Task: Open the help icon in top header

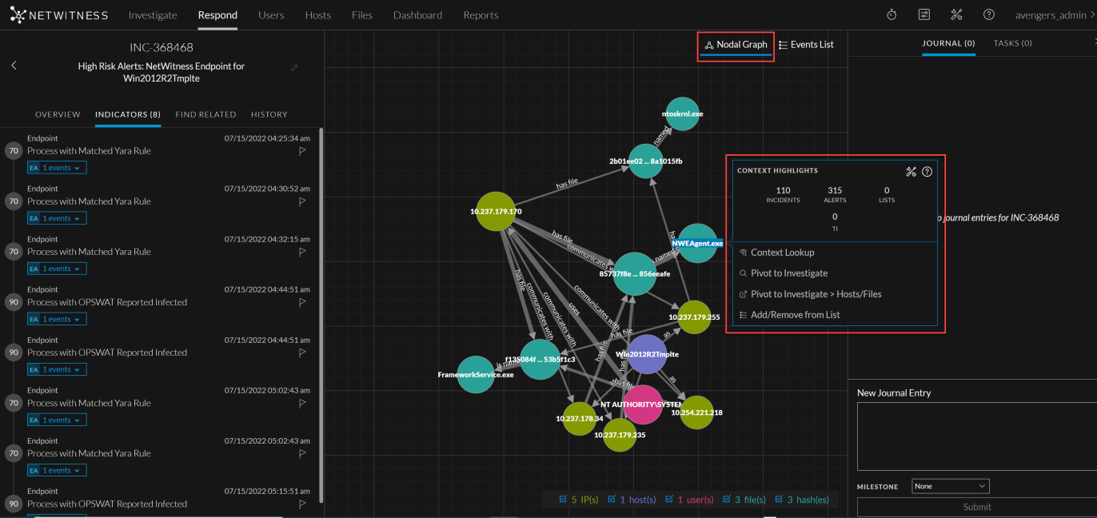Action: pyautogui.click(x=989, y=15)
